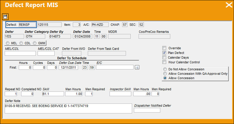Click the Inspector Men Required field 0

[x=155, y=94]
